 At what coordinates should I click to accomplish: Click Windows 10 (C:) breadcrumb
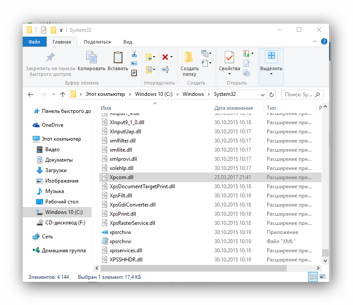(153, 94)
